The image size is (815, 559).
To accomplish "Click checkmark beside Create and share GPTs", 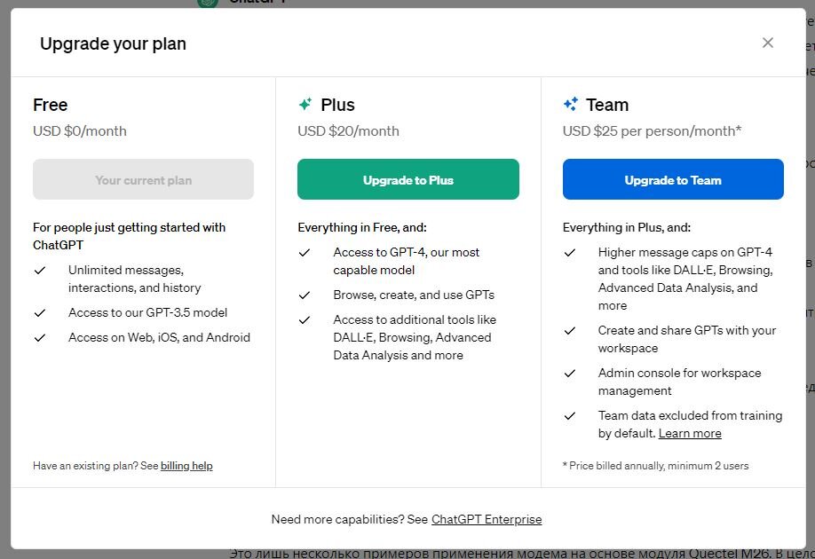I will point(570,330).
